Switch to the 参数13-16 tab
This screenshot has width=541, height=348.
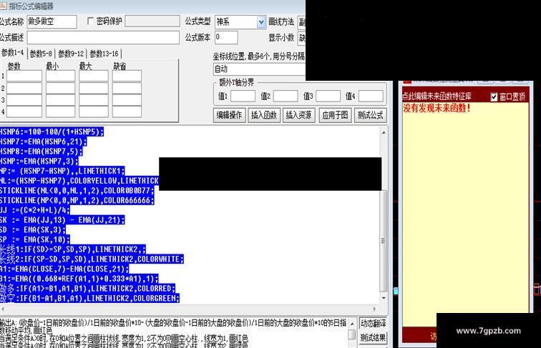pyautogui.click(x=104, y=54)
